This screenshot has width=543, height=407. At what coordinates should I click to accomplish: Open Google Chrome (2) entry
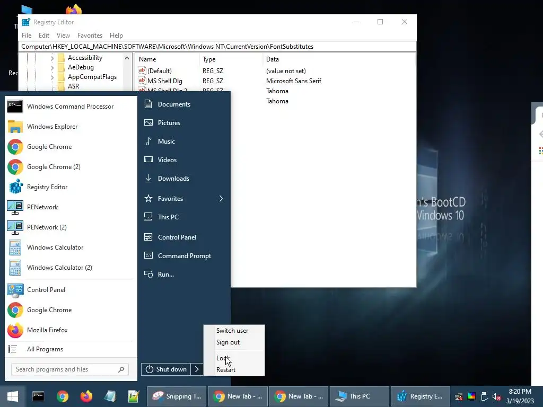tap(71, 167)
